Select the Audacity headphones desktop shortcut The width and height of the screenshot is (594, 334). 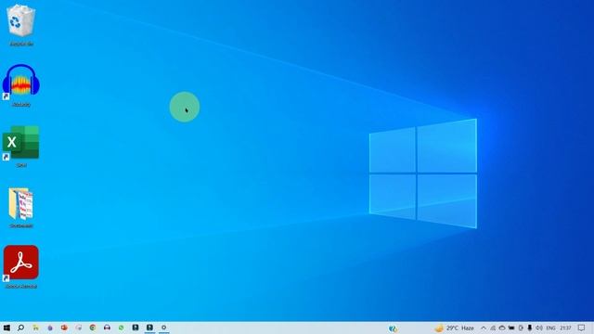tap(20, 85)
